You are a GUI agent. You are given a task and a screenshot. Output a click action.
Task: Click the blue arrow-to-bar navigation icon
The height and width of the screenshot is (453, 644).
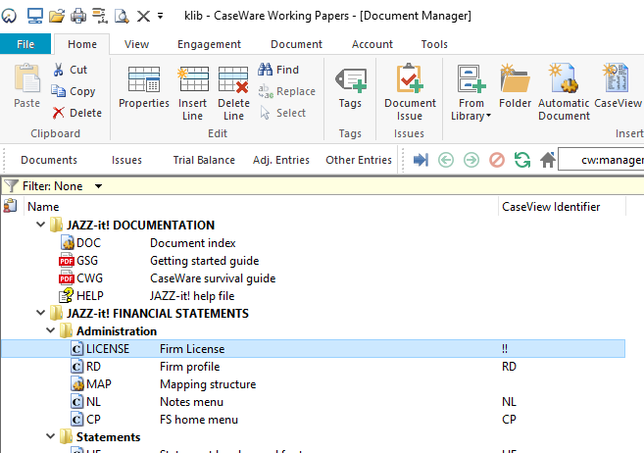(421, 160)
